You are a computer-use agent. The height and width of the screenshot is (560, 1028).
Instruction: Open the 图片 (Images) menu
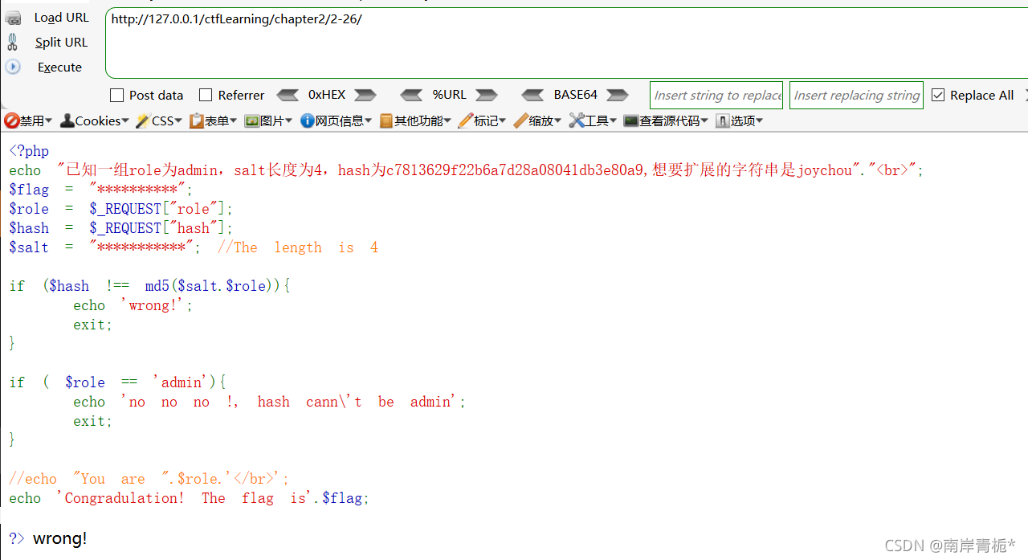tap(268, 121)
